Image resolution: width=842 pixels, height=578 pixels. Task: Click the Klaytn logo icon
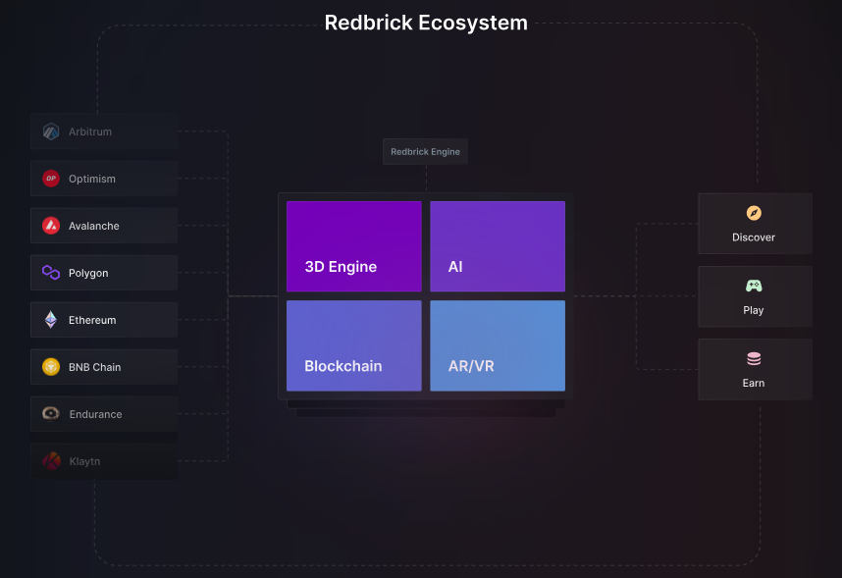coord(51,461)
